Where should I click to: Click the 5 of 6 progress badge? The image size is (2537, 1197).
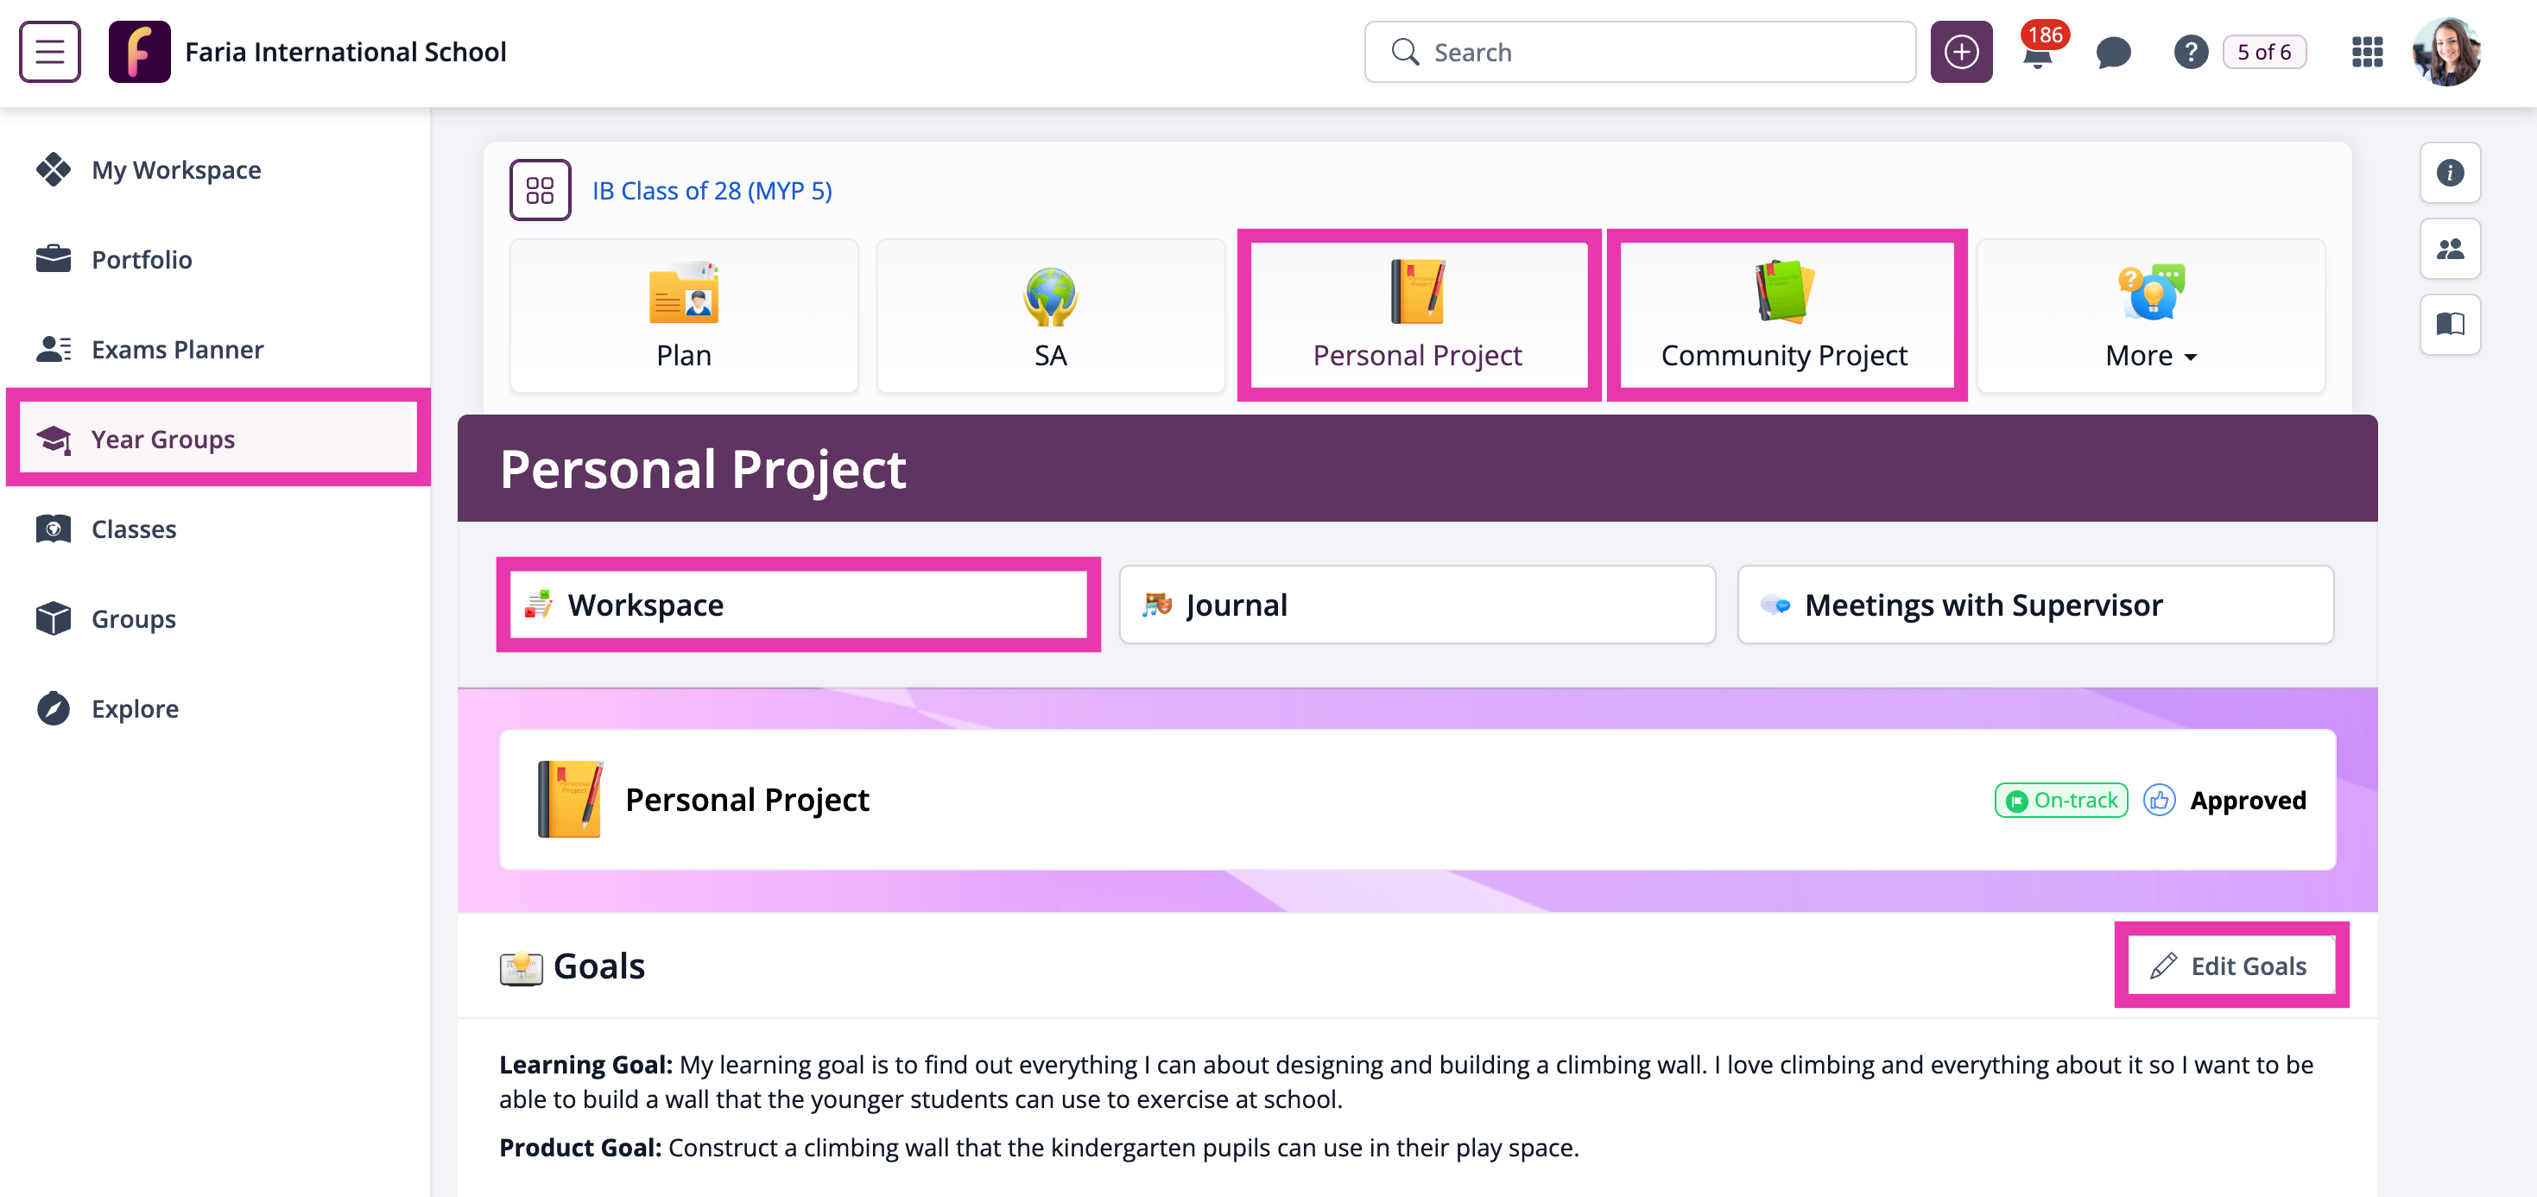tap(2264, 51)
